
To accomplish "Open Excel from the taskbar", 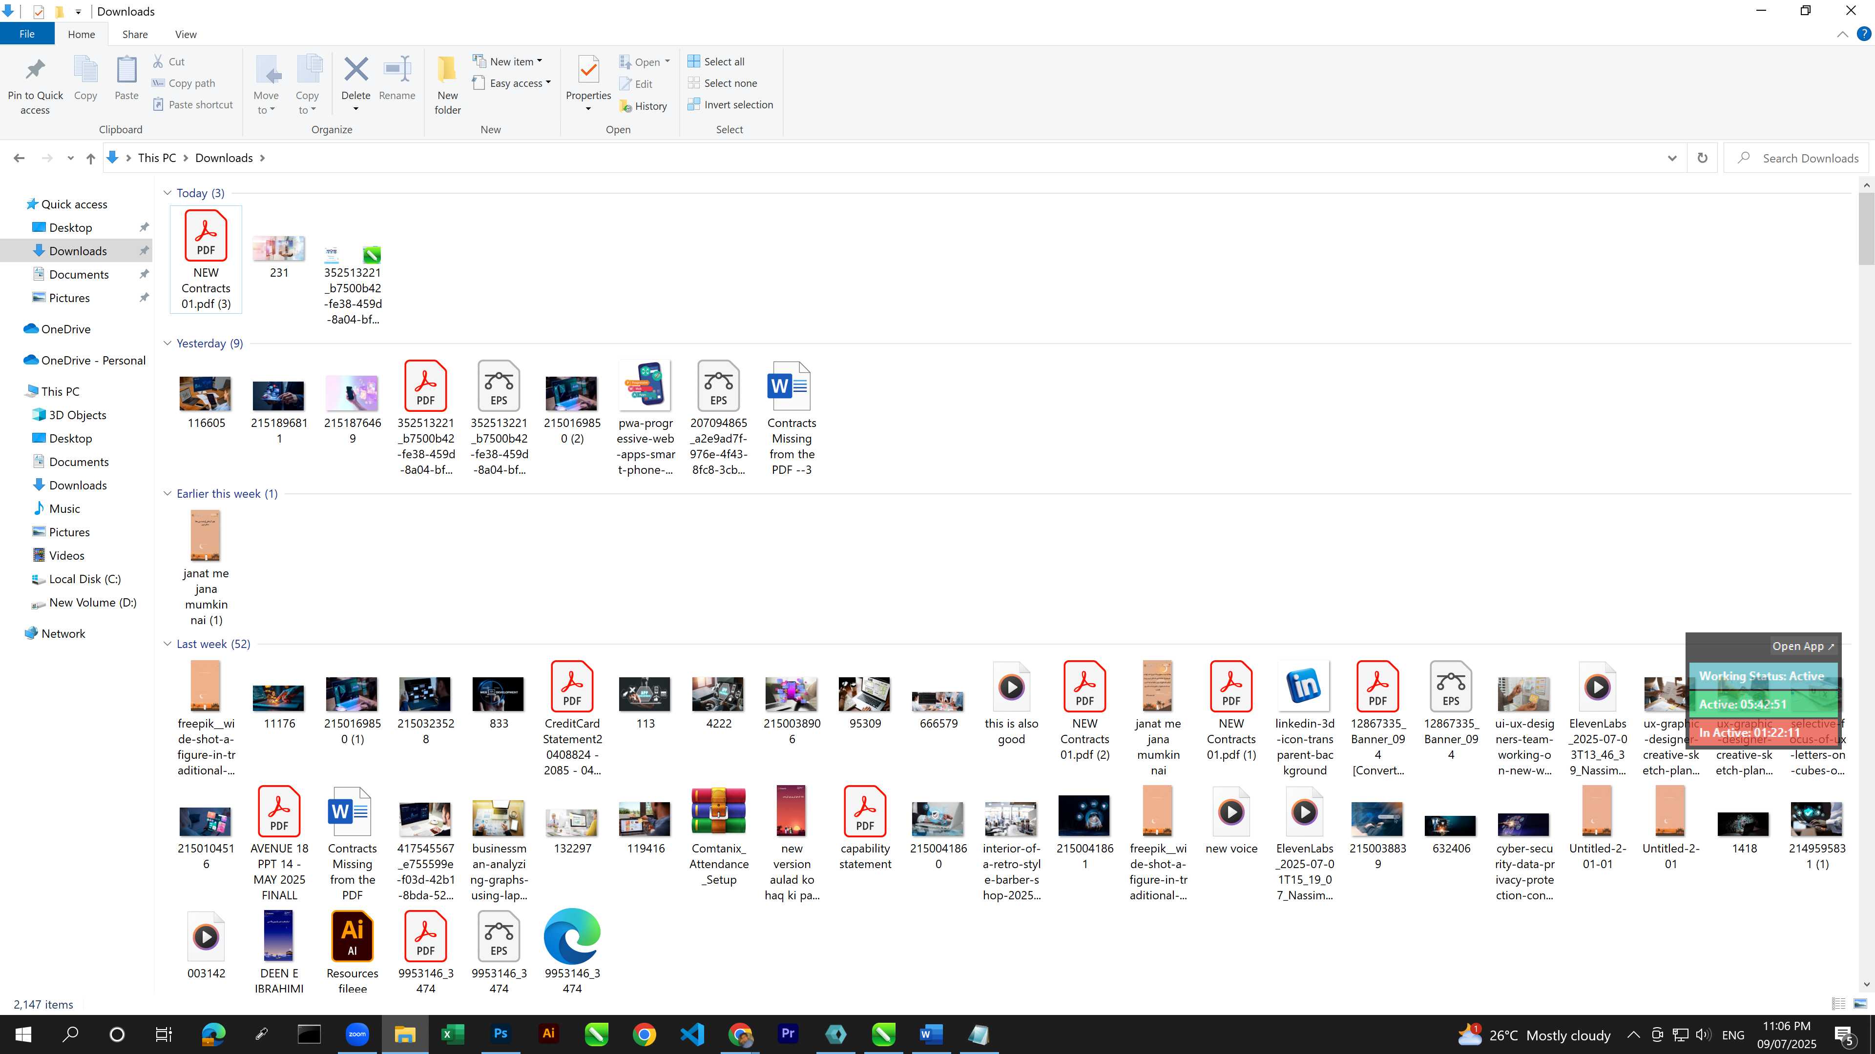I will pos(453,1034).
